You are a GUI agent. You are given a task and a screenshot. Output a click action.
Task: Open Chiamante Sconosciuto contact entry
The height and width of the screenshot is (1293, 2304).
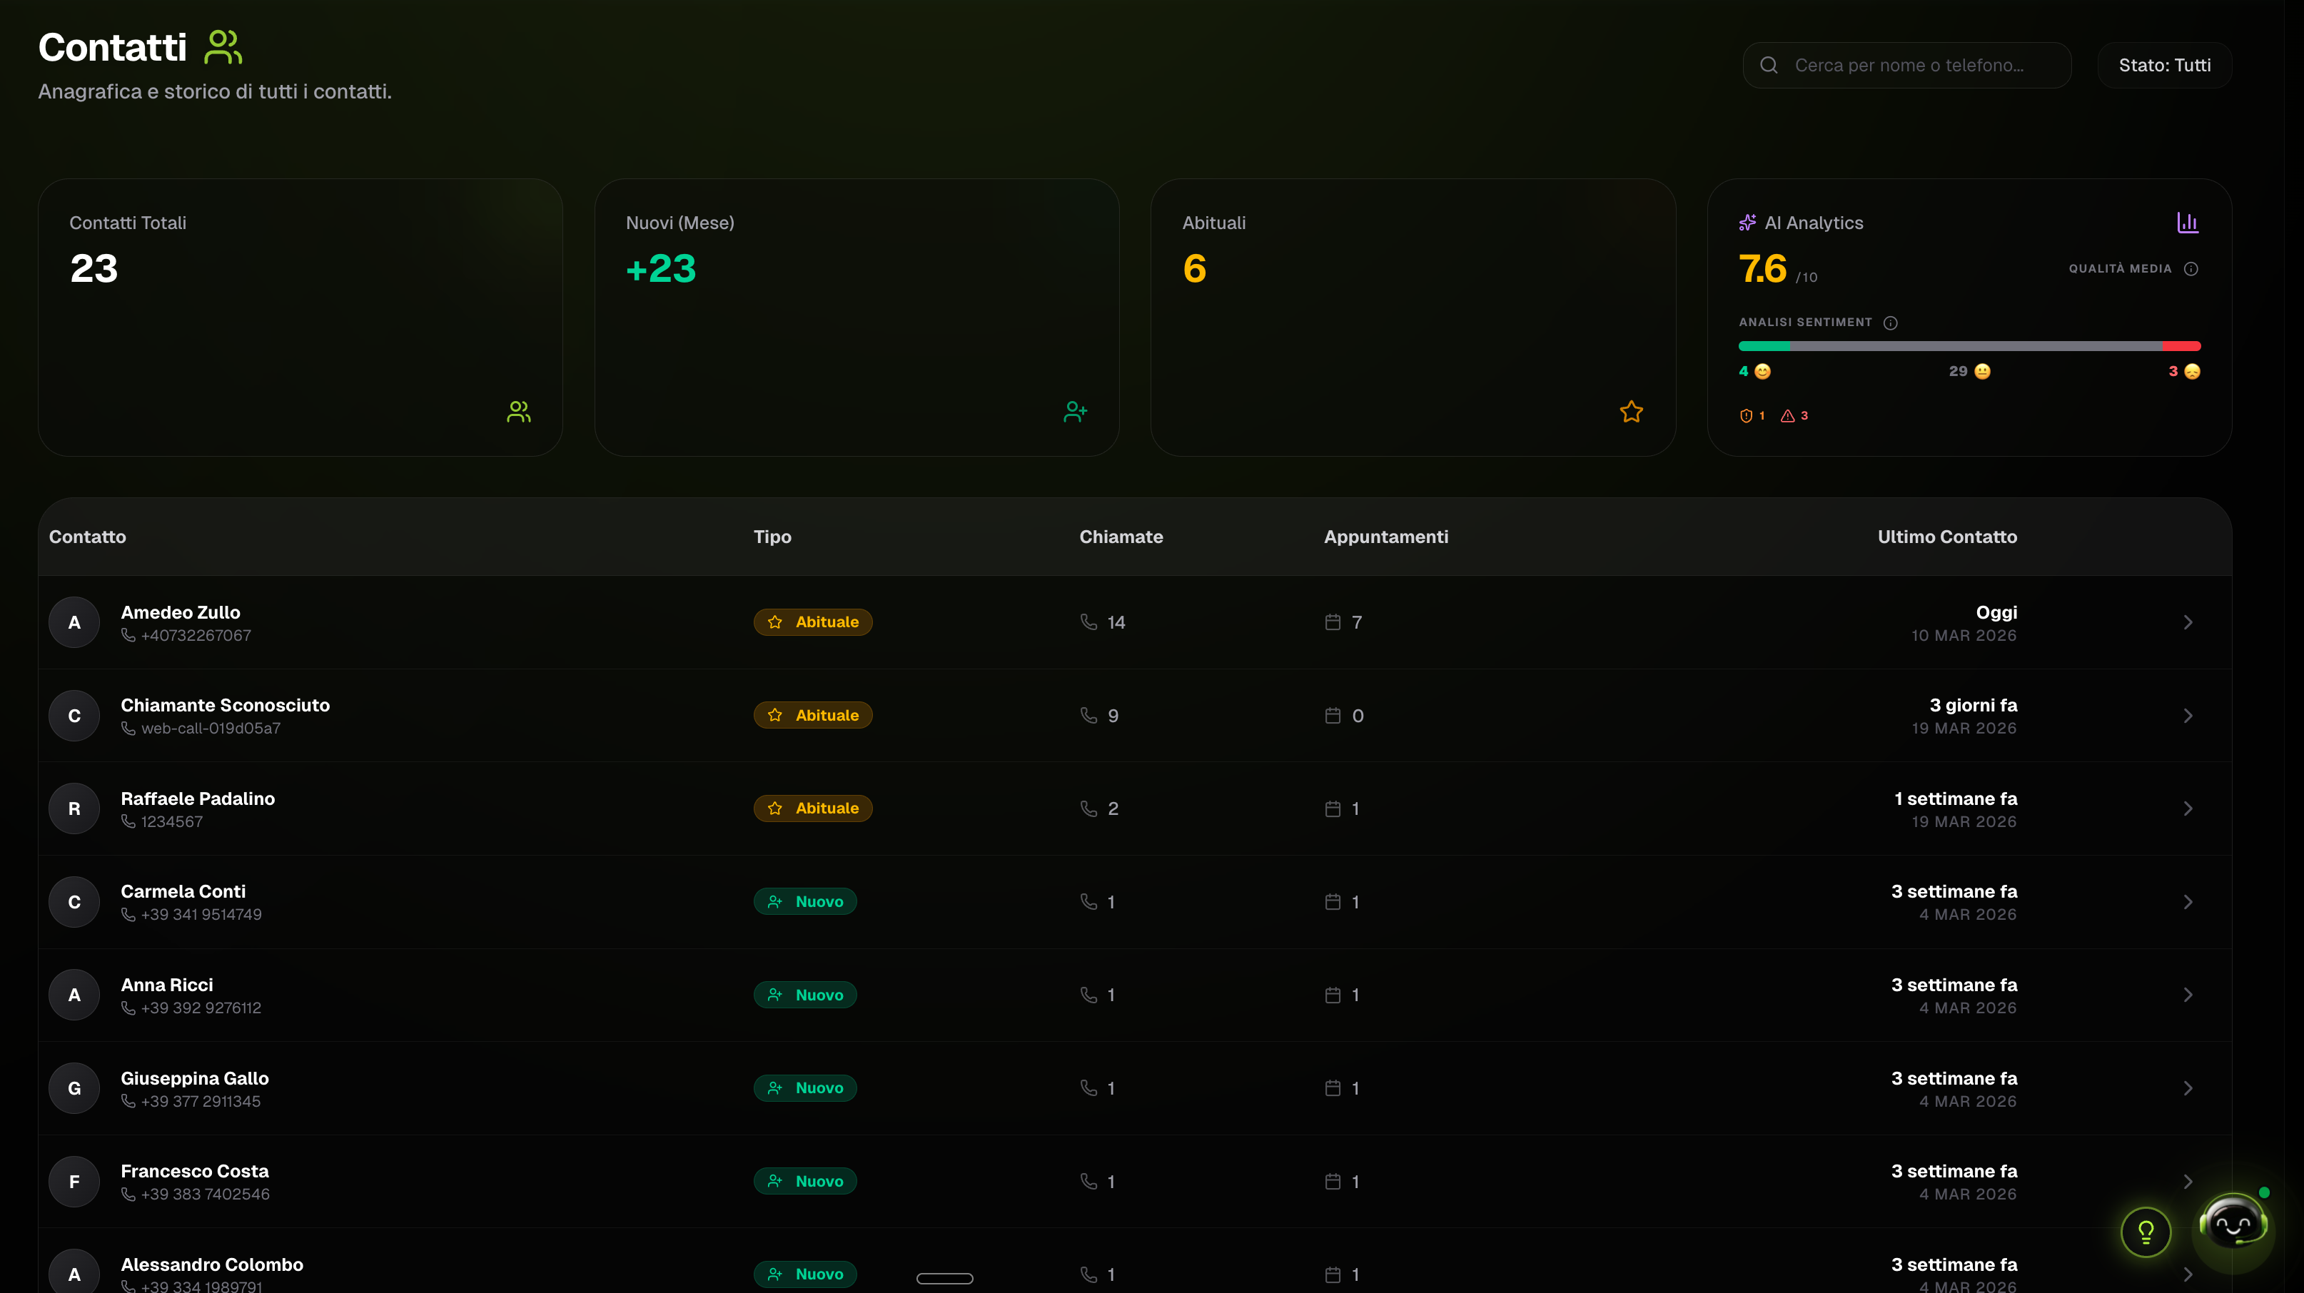pos(226,706)
